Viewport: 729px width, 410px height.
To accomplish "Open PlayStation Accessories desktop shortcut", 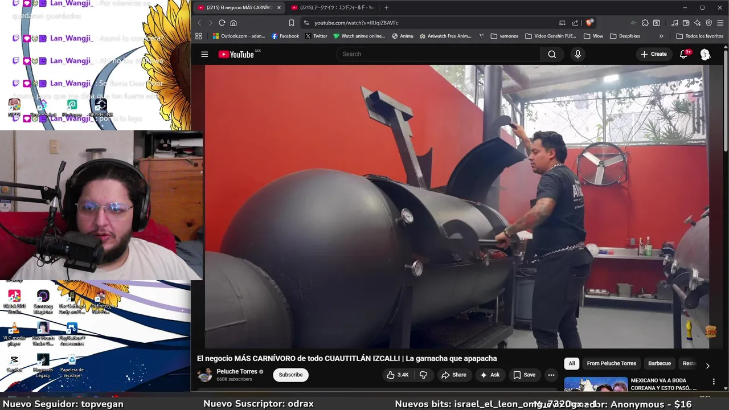I will tap(72, 334).
